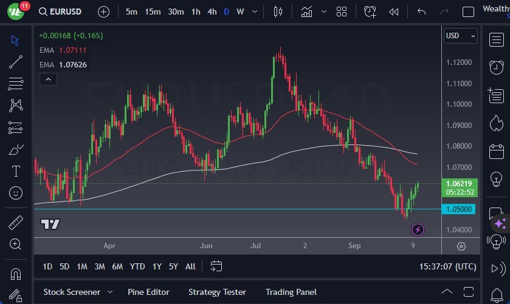
Task: Expand the timeframe interval dropdown arrow
Action: pos(254,12)
